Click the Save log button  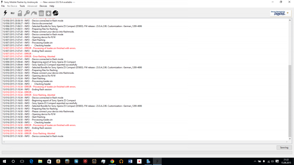click(x=284, y=148)
